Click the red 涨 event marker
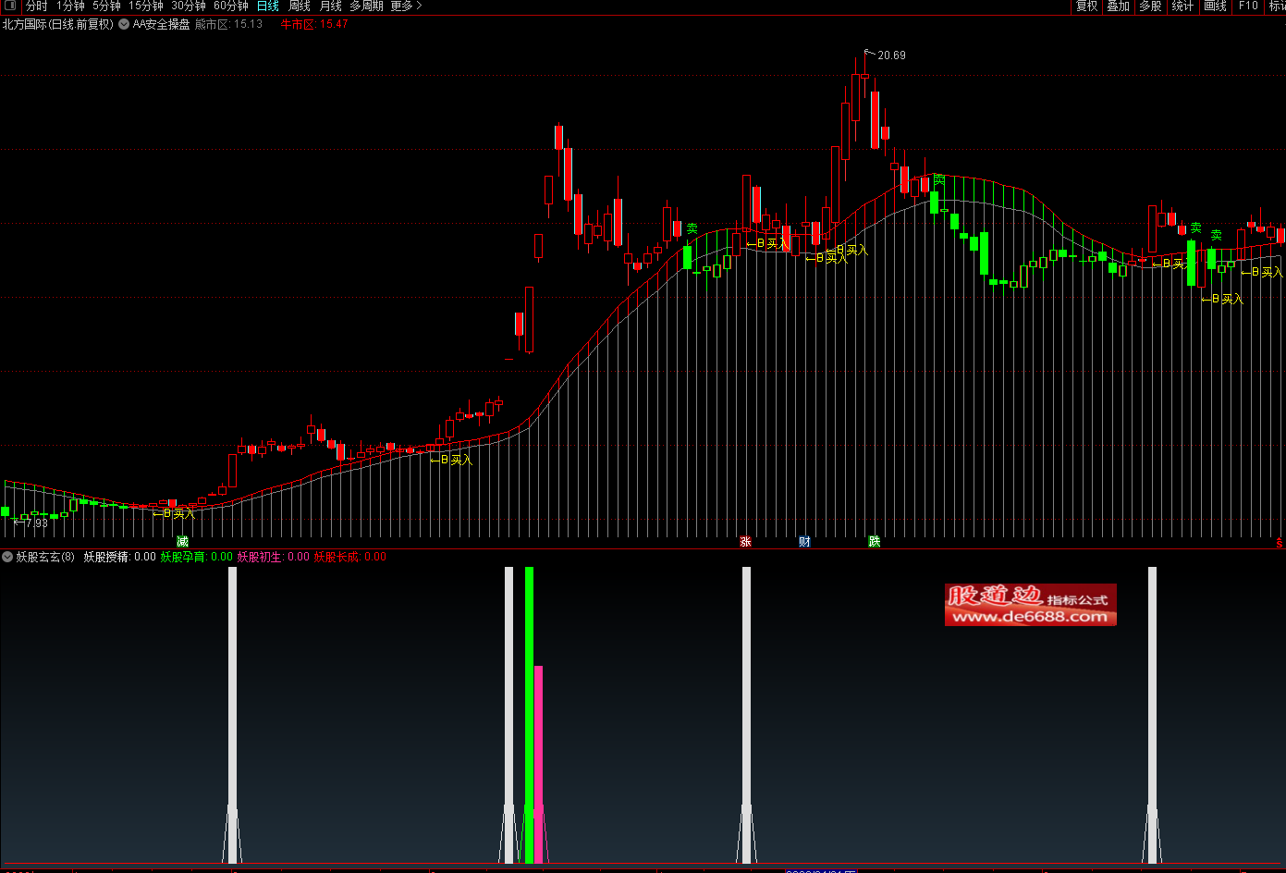 click(745, 541)
